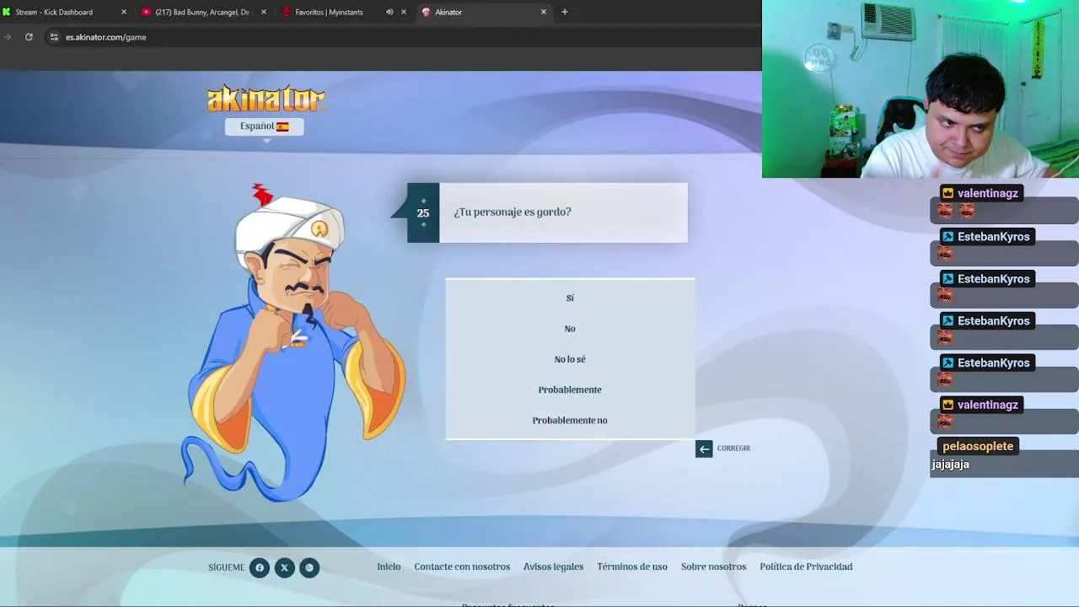
Task: Click the Akinator logo
Action: (266, 99)
